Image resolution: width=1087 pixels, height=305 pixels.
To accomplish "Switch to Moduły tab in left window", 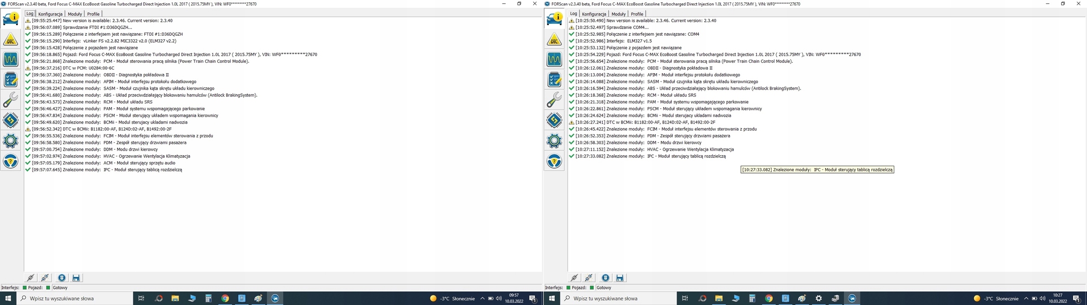I will pos(75,14).
